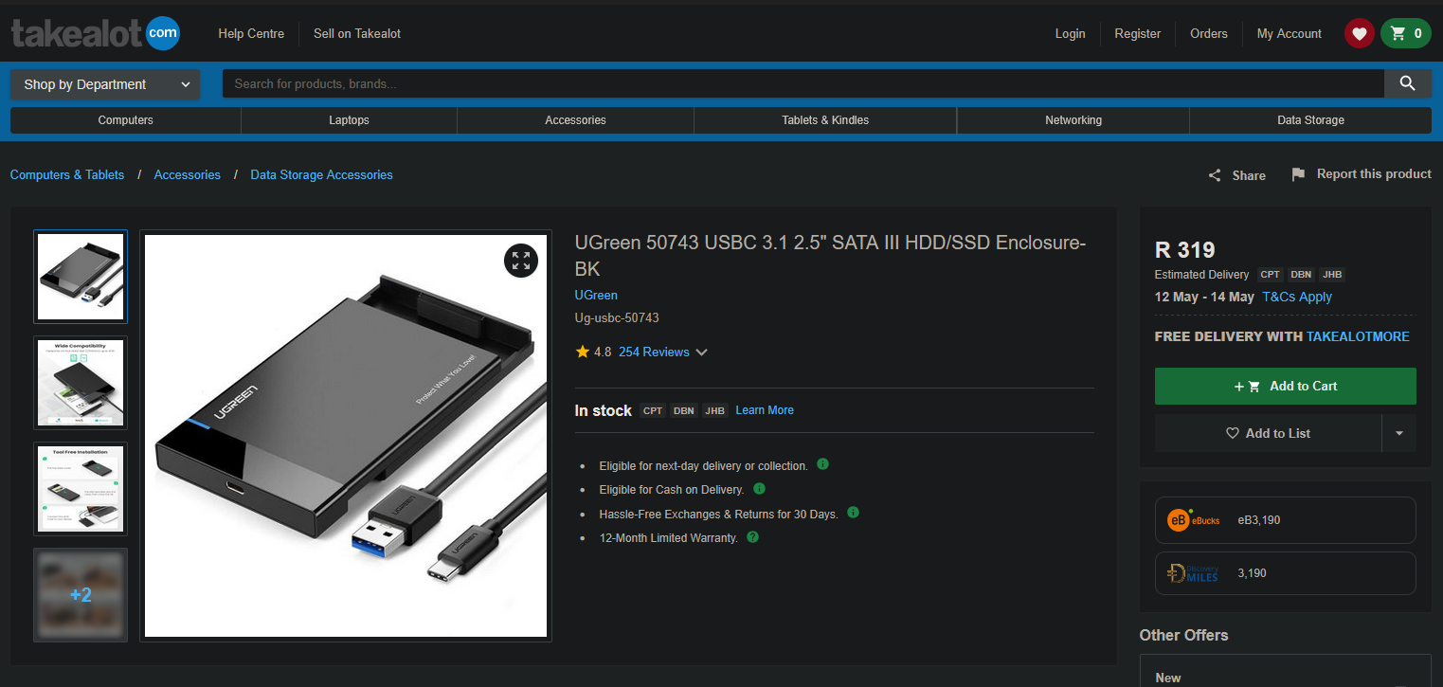
Task: Click Computers & Tablets breadcrumb
Action: tap(67, 174)
